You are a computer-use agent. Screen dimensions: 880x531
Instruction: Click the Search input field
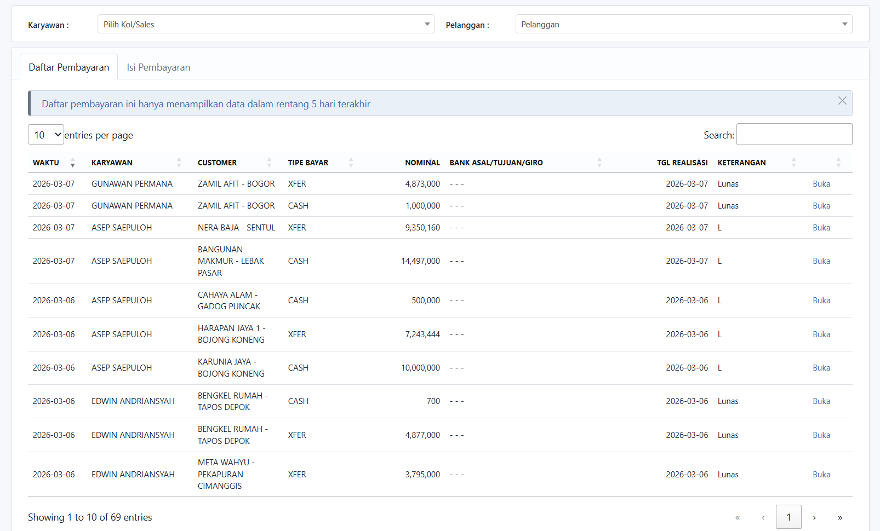[x=794, y=134]
